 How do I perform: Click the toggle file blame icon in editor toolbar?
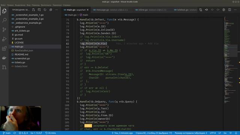(207, 10)
